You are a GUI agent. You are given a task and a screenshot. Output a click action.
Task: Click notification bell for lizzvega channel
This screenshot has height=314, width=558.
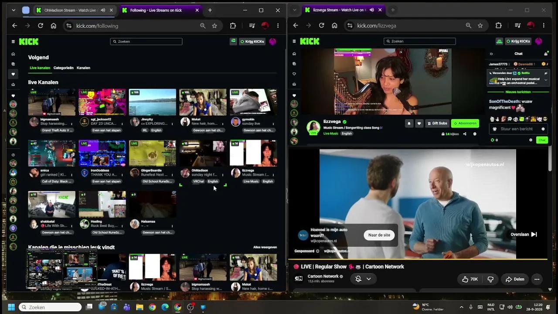click(409, 123)
